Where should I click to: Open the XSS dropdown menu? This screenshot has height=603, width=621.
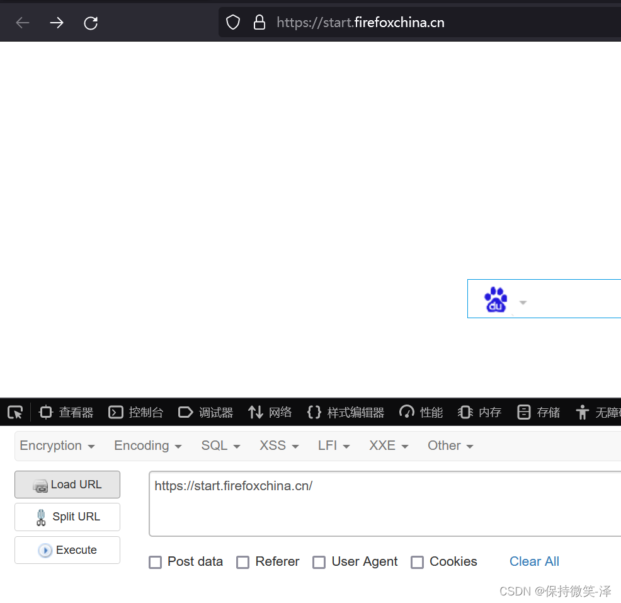279,445
